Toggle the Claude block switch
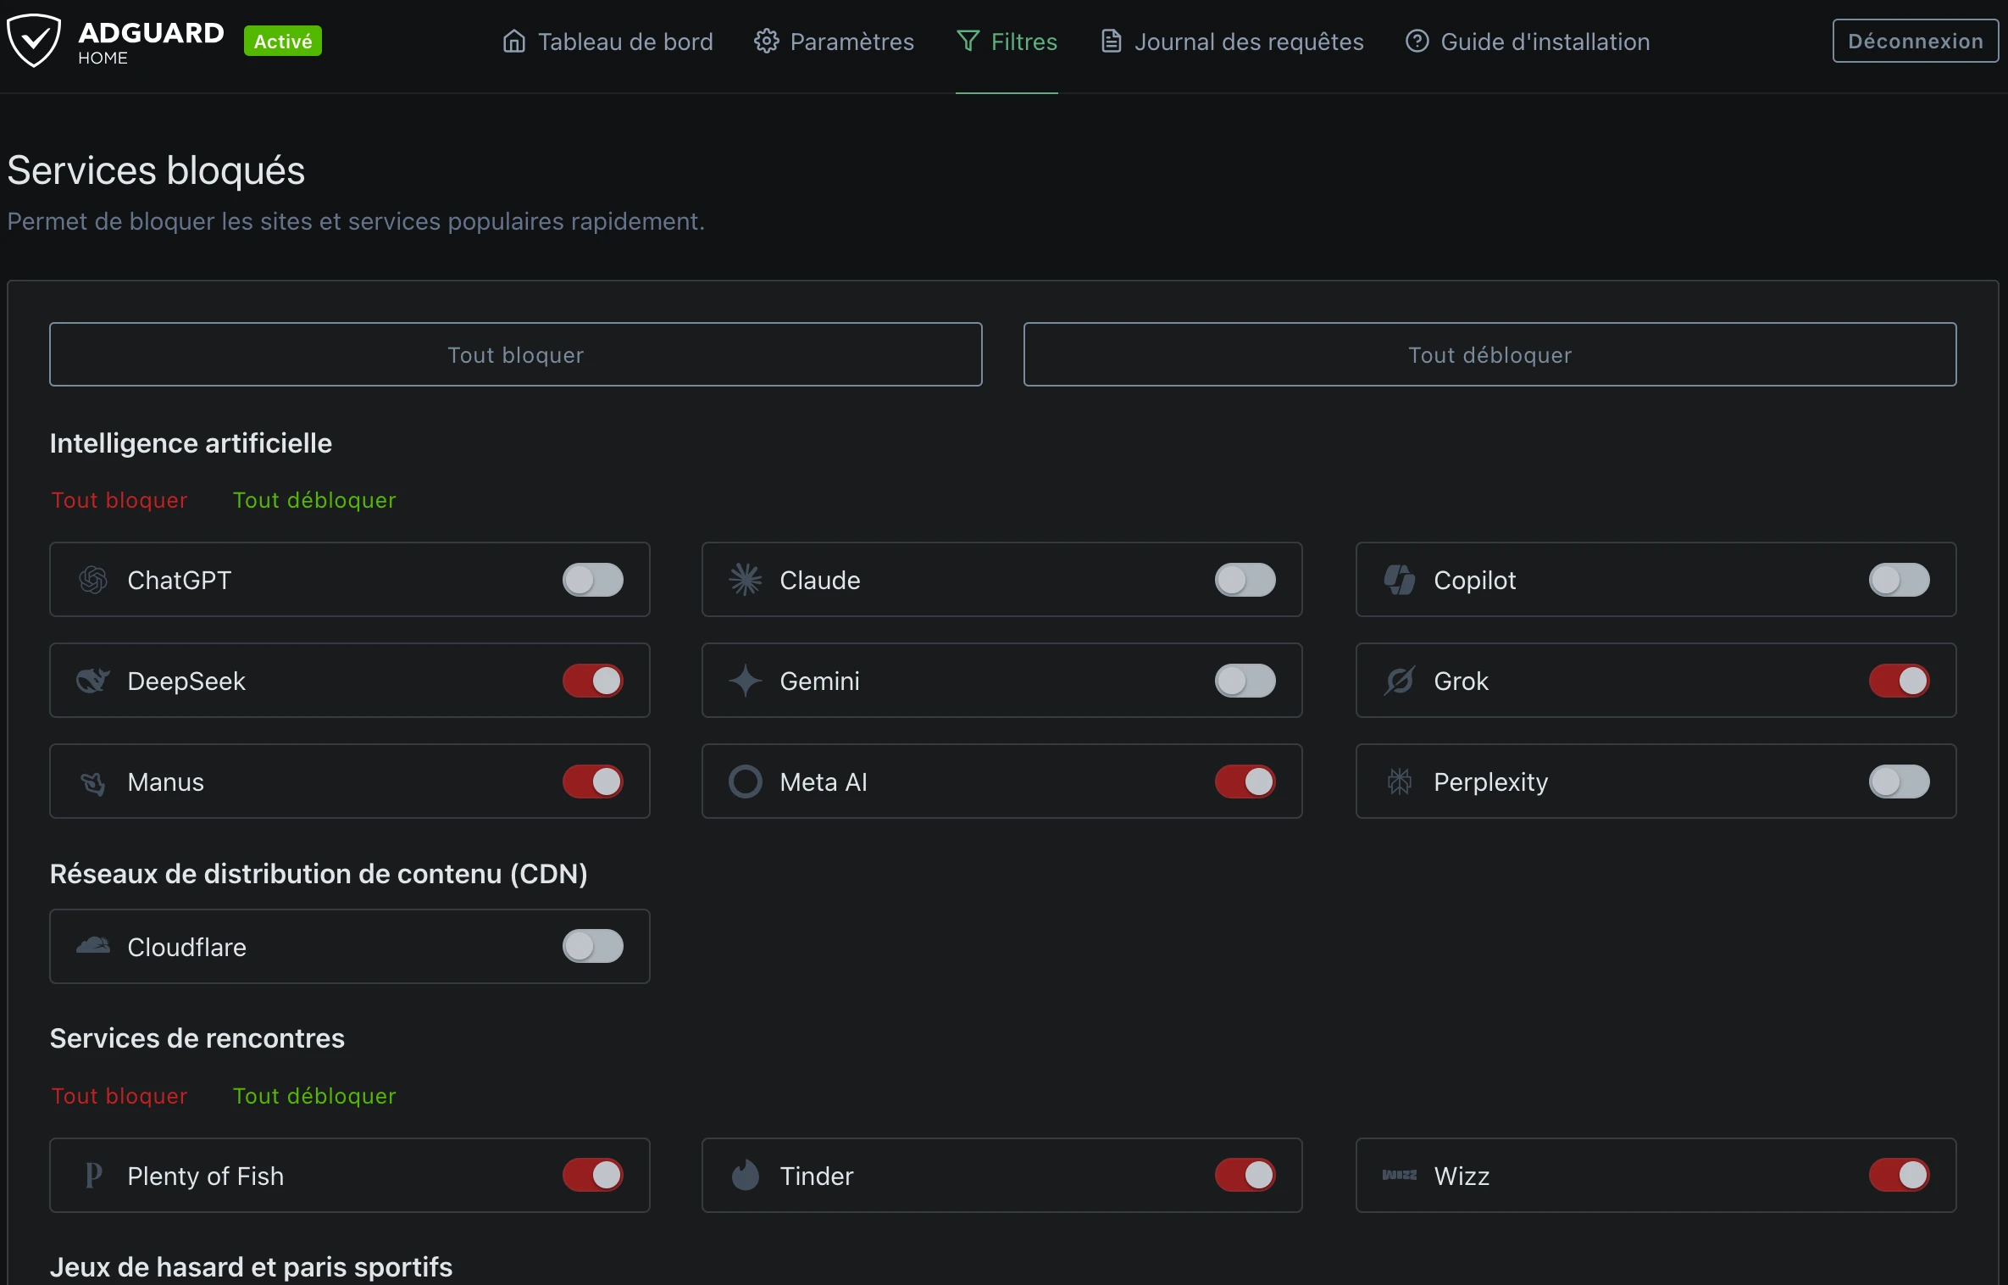 pyautogui.click(x=1245, y=580)
